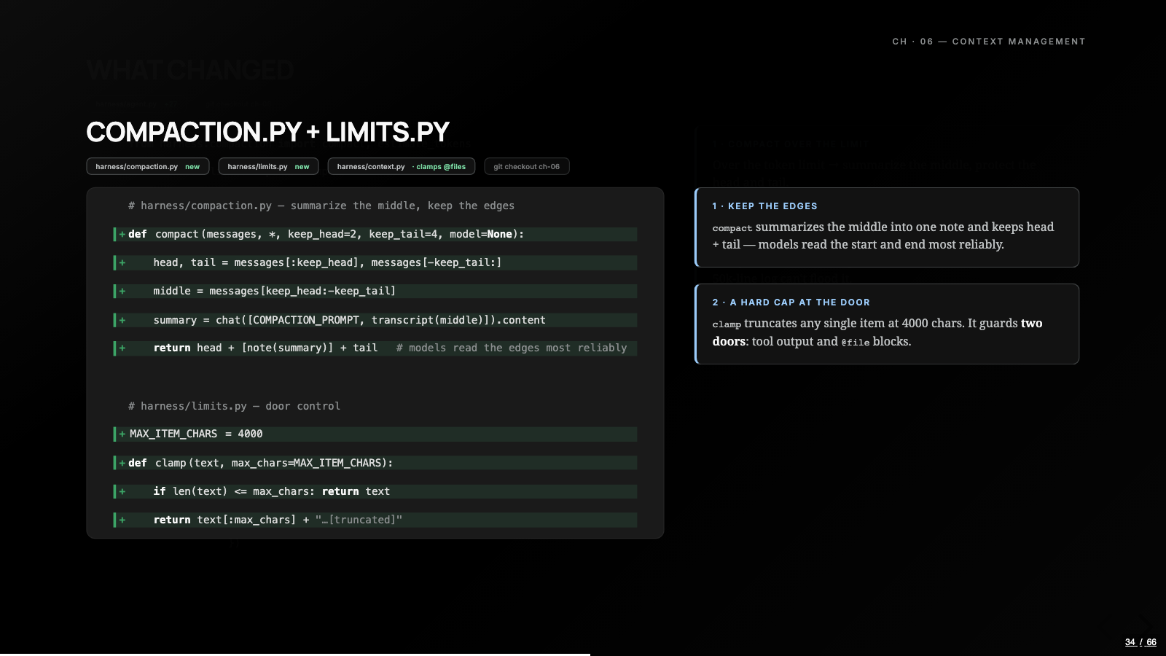
Task: Click the '1 · KEEP THE EDGES' card title
Action: pos(764,206)
